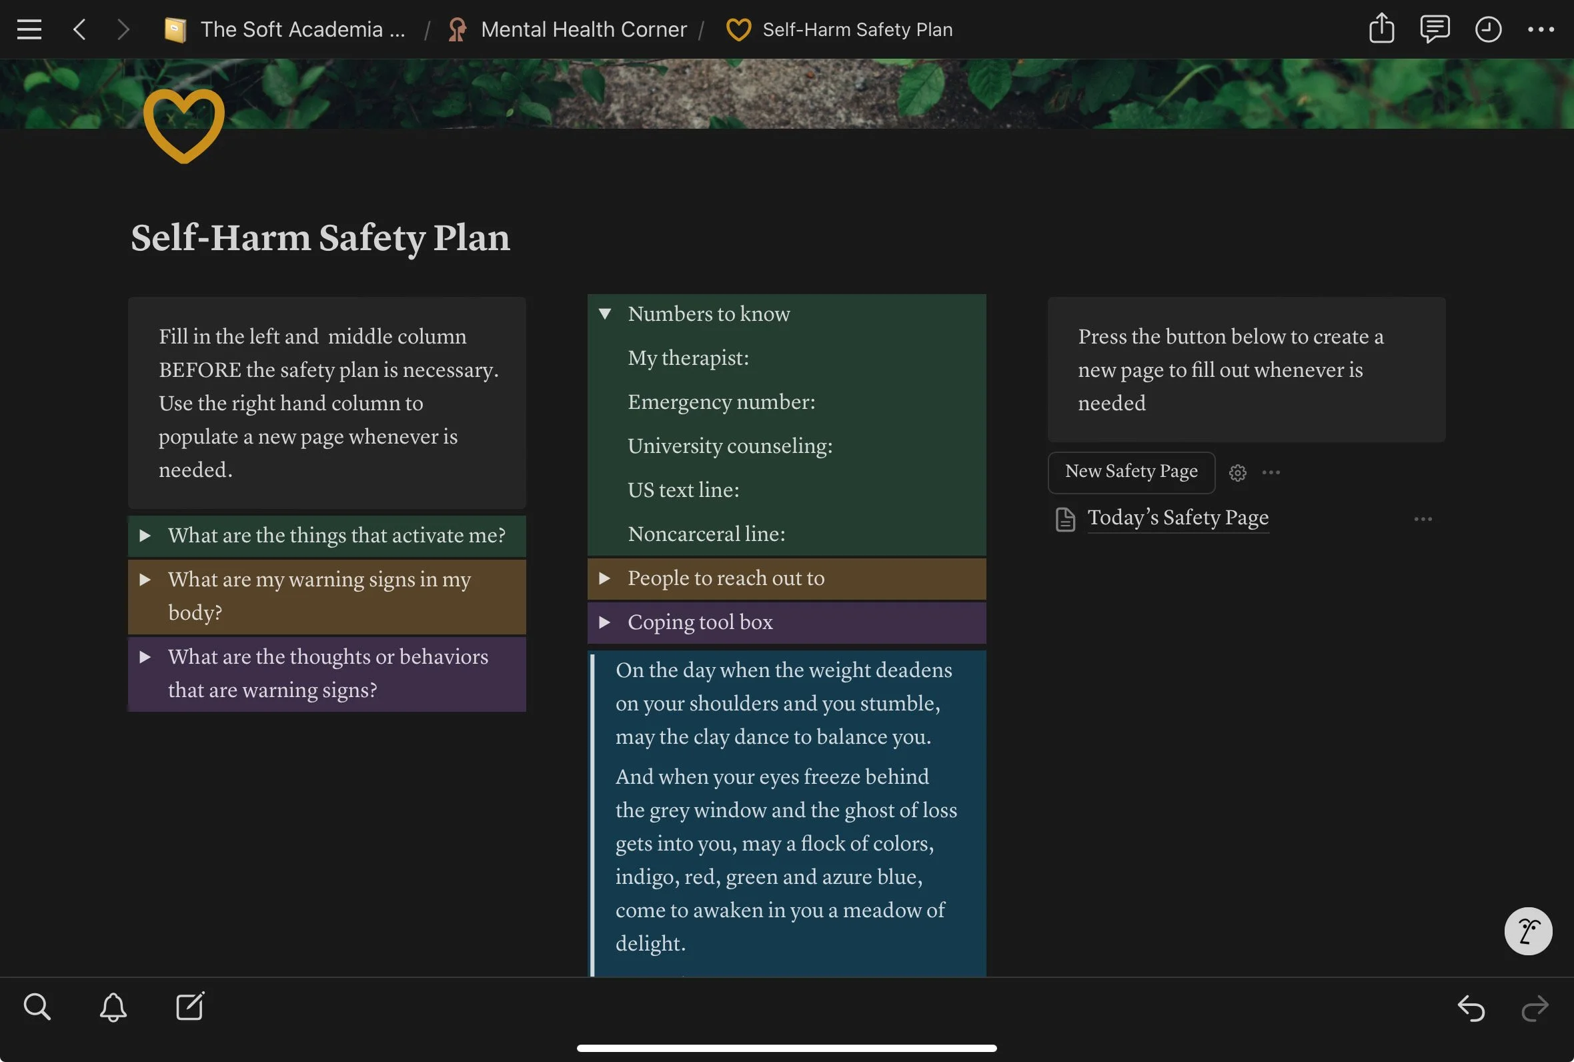Viewport: 1574px width, 1062px height.
Task: Open Mental Health Corner breadcrumb
Action: click(583, 29)
